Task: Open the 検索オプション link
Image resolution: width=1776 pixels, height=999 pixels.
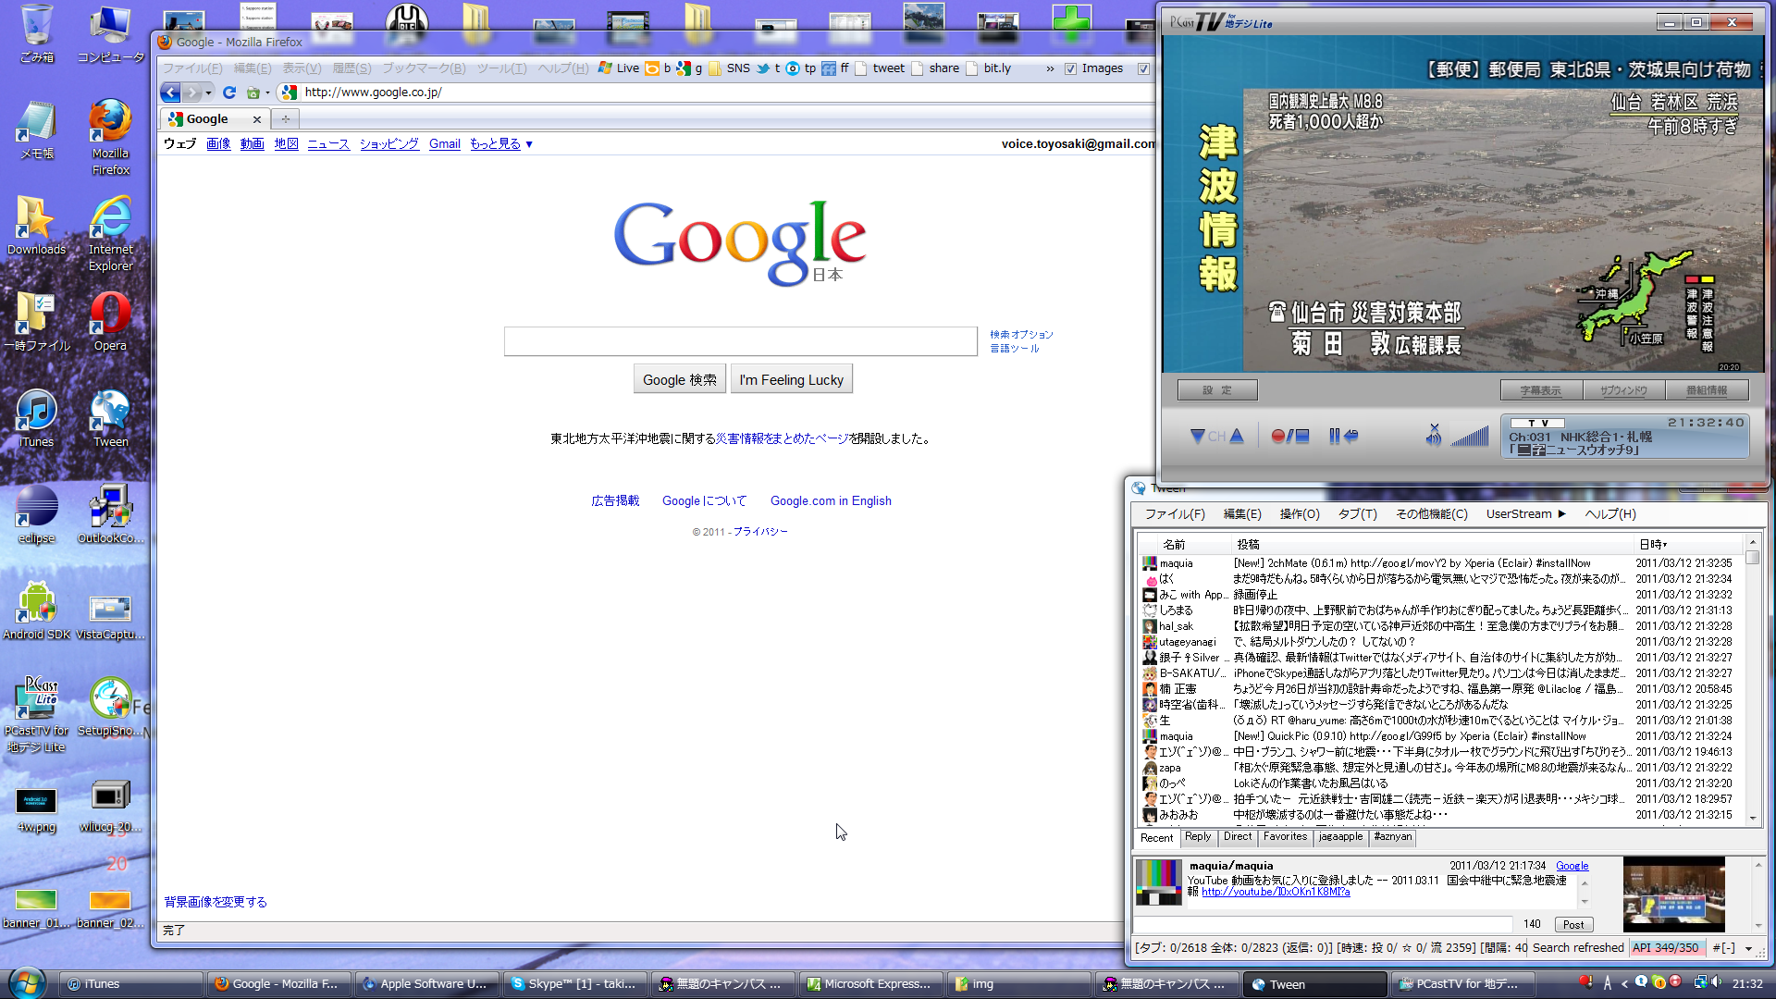Action: [x=1021, y=335]
